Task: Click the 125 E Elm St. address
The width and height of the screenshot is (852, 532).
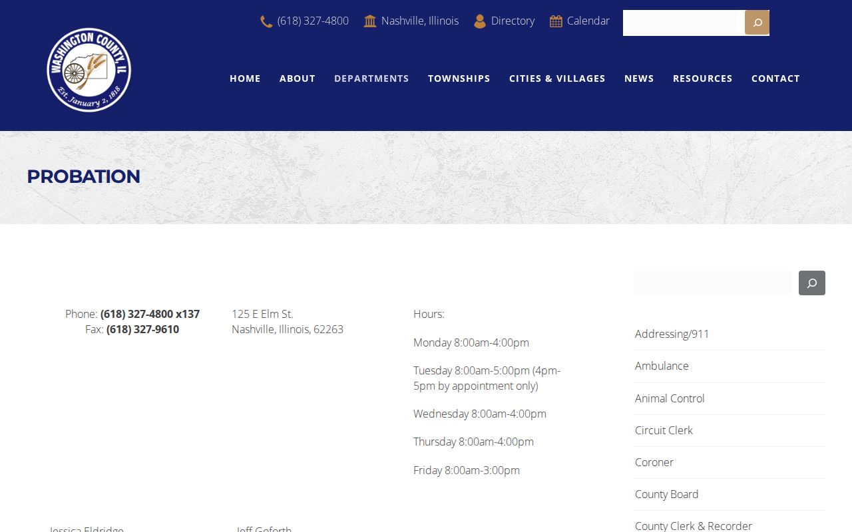Action: [x=262, y=314]
